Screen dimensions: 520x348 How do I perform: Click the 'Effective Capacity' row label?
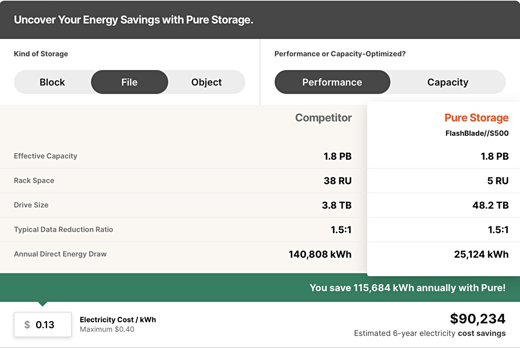click(45, 156)
